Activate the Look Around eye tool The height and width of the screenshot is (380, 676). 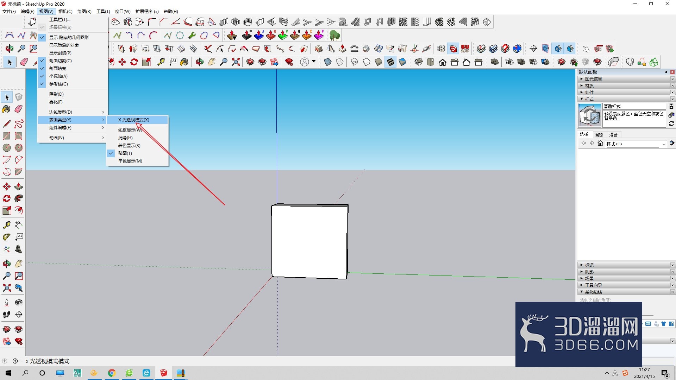[19, 303]
